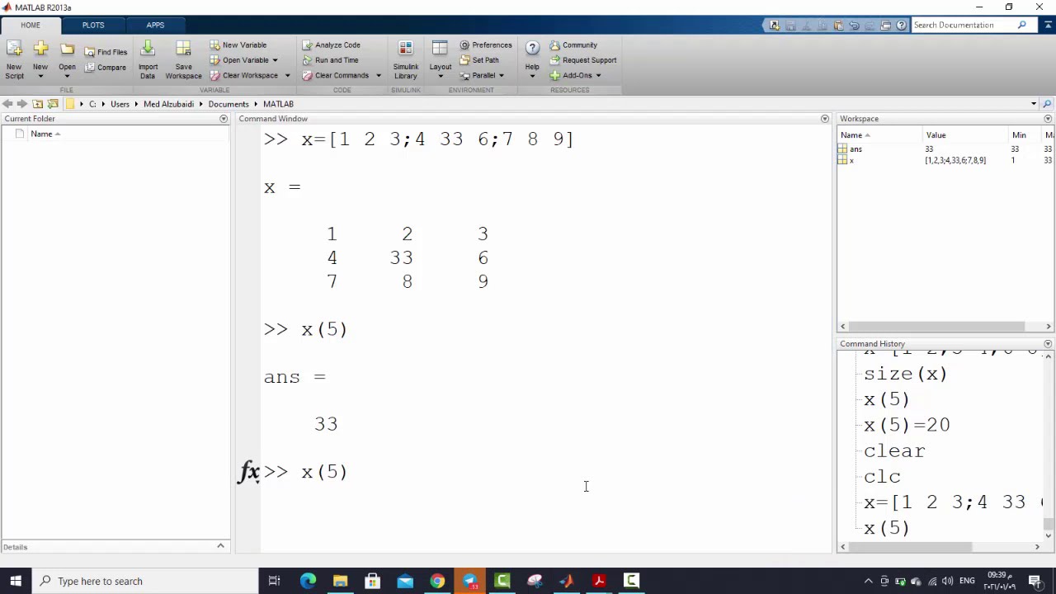Expand the Clear Commands dropdown arrow
1056x594 pixels.
click(379, 76)
